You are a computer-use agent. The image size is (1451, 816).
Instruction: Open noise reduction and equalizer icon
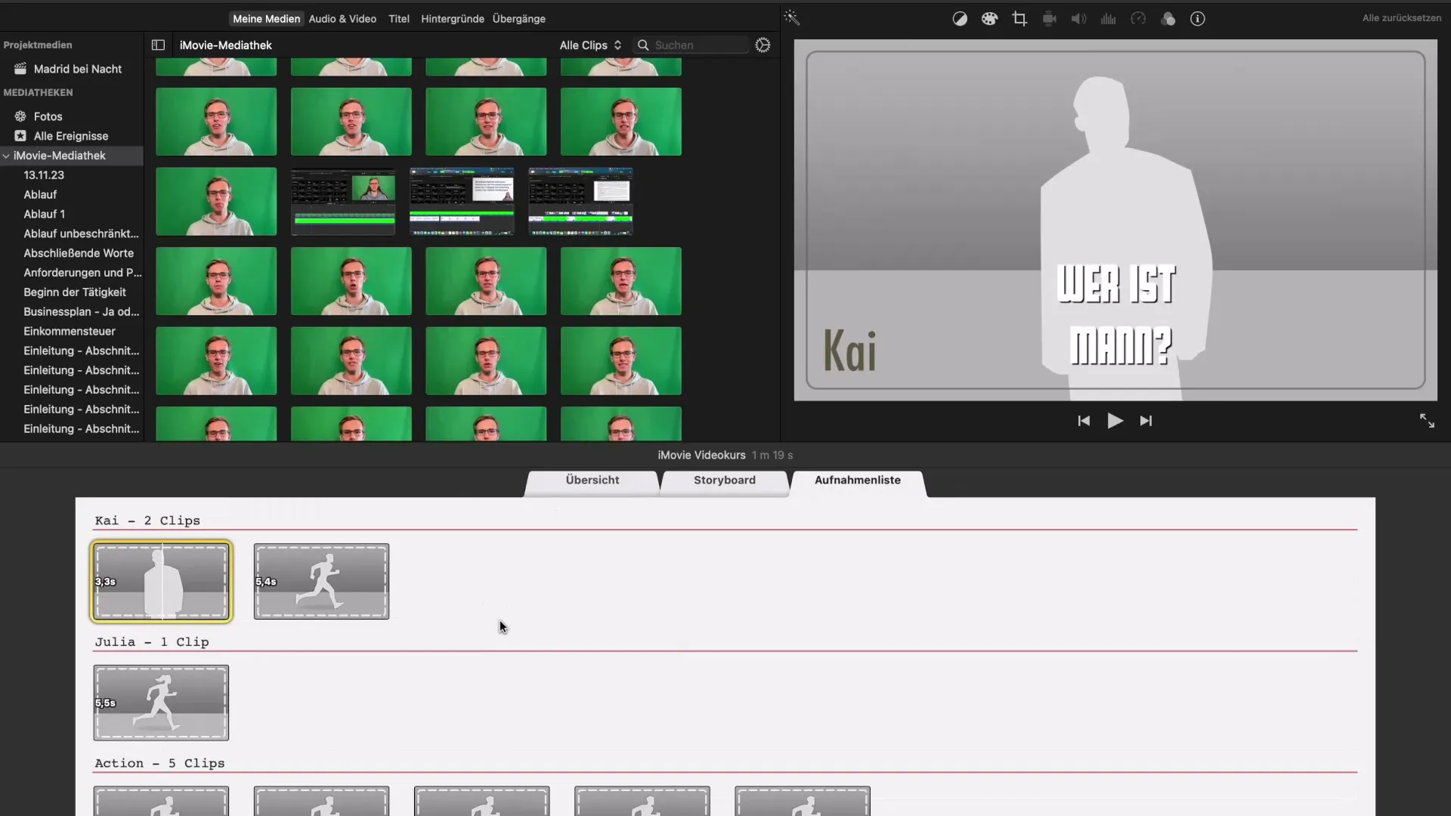(1109, 19)
